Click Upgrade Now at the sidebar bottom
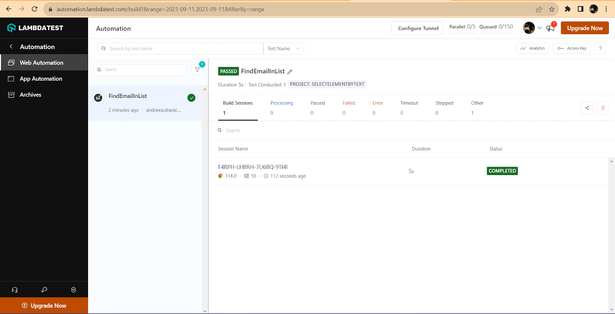Viewport: 615px width, 314px height. click(44, 306)
